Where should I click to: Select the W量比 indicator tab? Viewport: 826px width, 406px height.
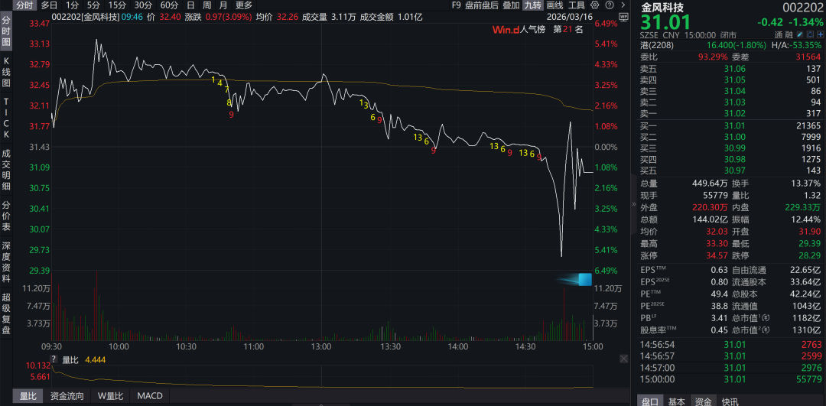coord(110,395)
